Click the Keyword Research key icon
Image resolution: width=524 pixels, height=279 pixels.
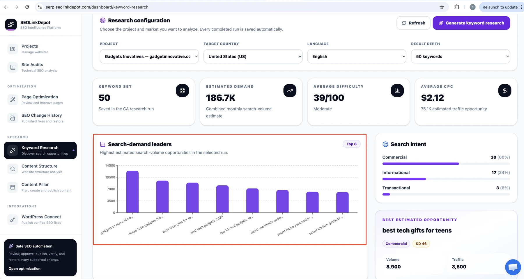(13, 150)
